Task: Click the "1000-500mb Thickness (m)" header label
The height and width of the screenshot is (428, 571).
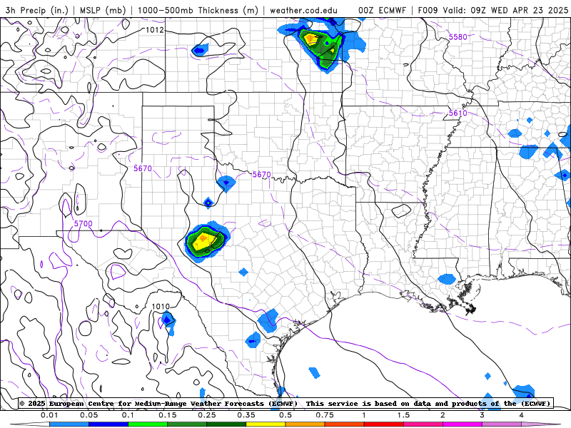Action: (198, 10)
